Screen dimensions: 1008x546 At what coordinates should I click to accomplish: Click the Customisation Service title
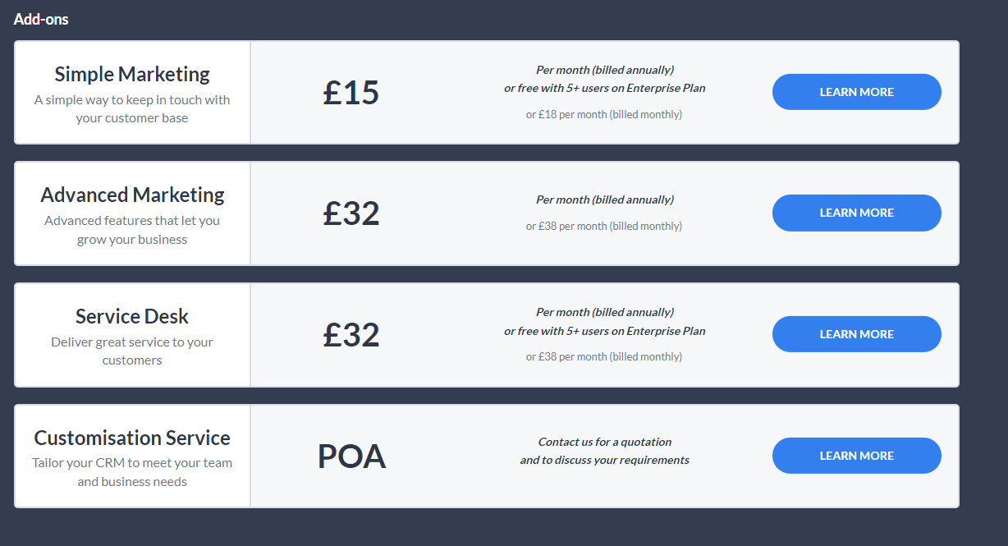(x=132, y=438)
